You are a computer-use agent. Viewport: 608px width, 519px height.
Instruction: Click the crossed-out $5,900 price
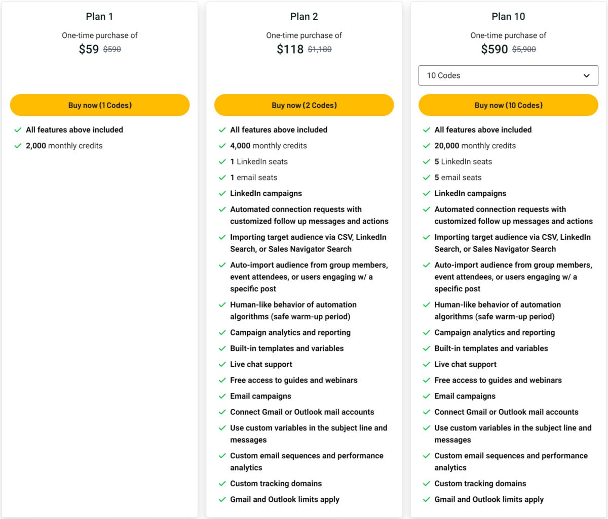pyautogui.click(x=524, y=50)
